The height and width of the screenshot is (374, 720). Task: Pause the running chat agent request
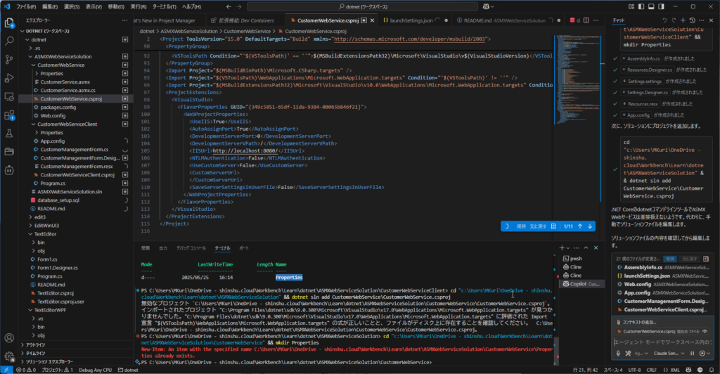click(x=693, y=354)
